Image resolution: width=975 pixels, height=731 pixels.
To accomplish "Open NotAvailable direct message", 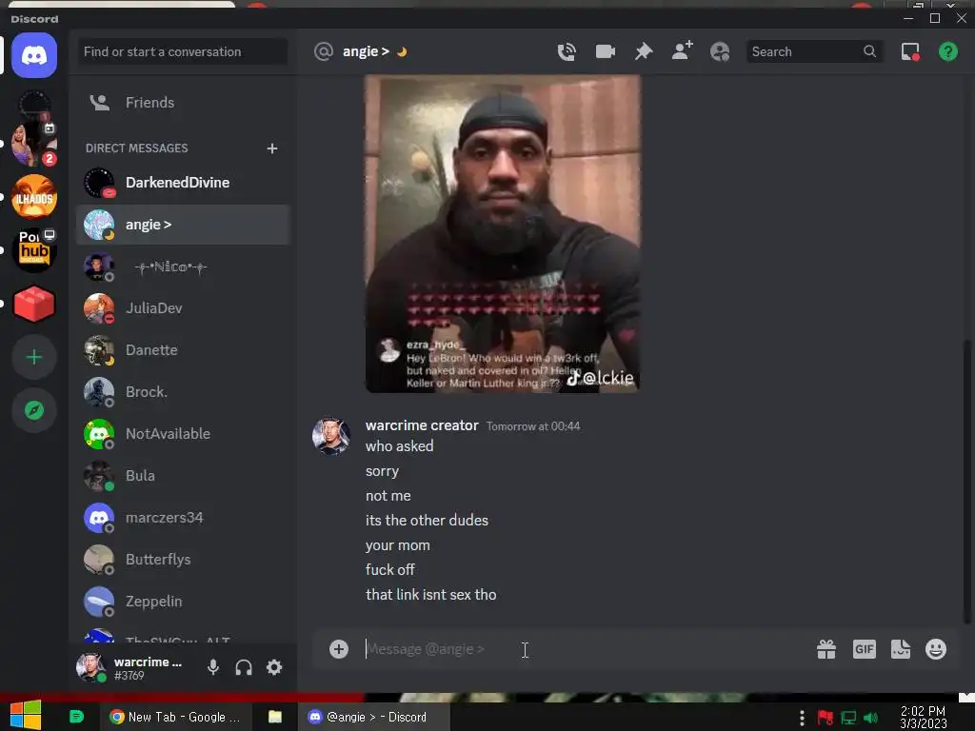I will pyautogui.click(x=182, y=434).
